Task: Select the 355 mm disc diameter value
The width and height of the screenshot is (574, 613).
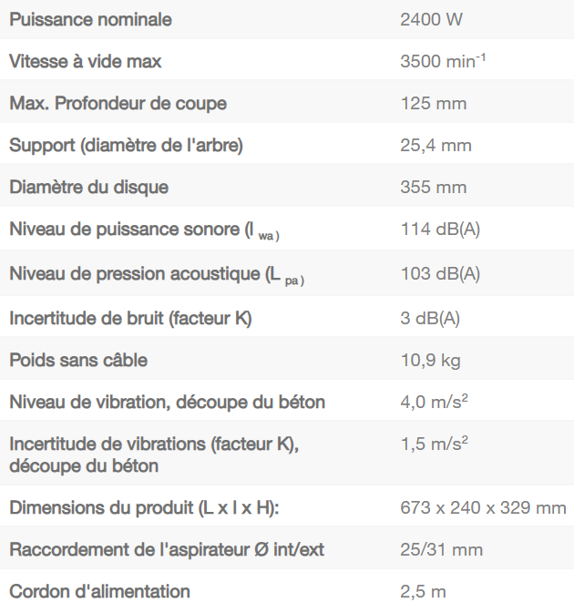Action: click(434, 187)
